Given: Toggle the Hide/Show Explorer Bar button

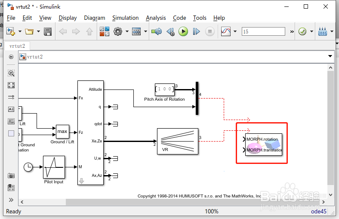Looking at the screenshot, I should pyautogui.click(x=11, y=57).
